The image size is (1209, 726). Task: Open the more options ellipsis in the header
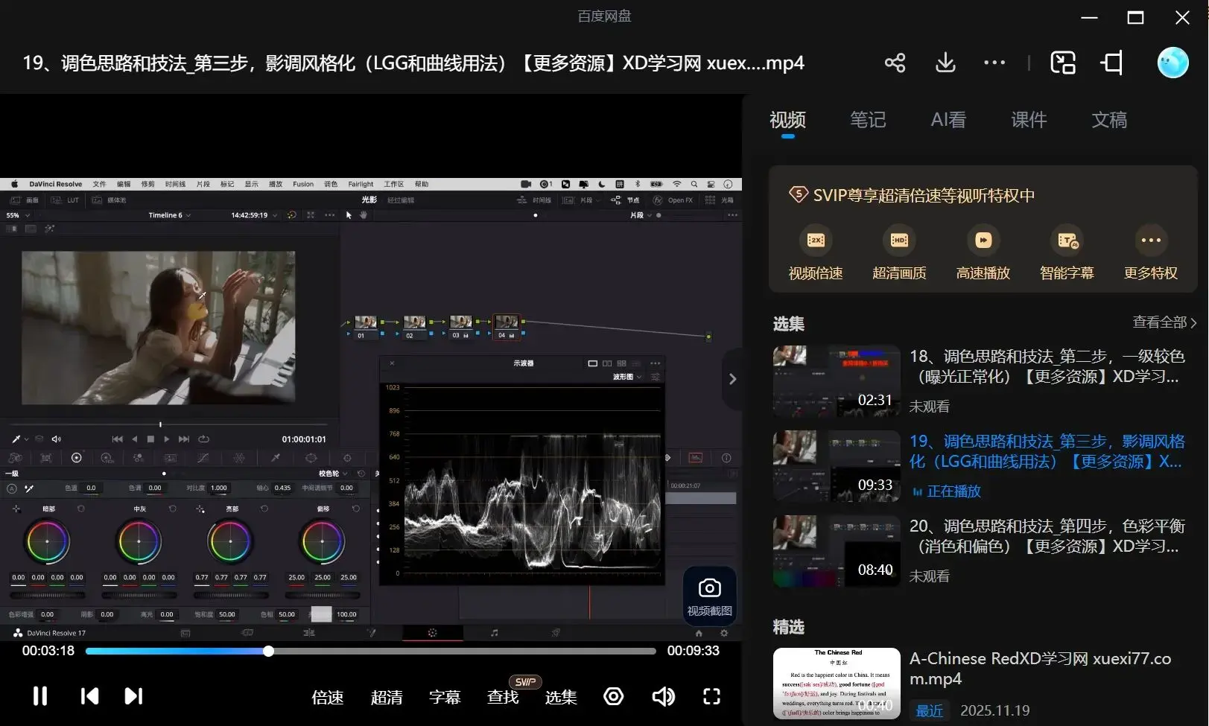pyautogui.click(x=994, y=63)
